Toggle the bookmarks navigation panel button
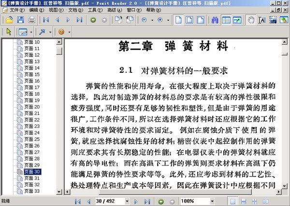 (226, 20)
